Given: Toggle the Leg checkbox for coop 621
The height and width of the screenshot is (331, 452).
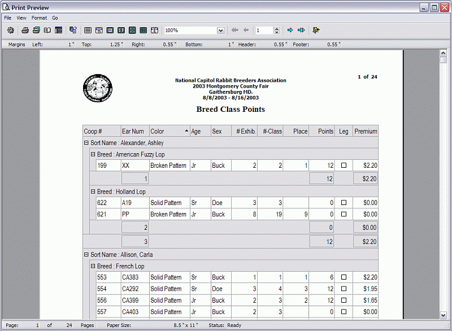Looking at the screenshot, I should [x=344, y=214].
